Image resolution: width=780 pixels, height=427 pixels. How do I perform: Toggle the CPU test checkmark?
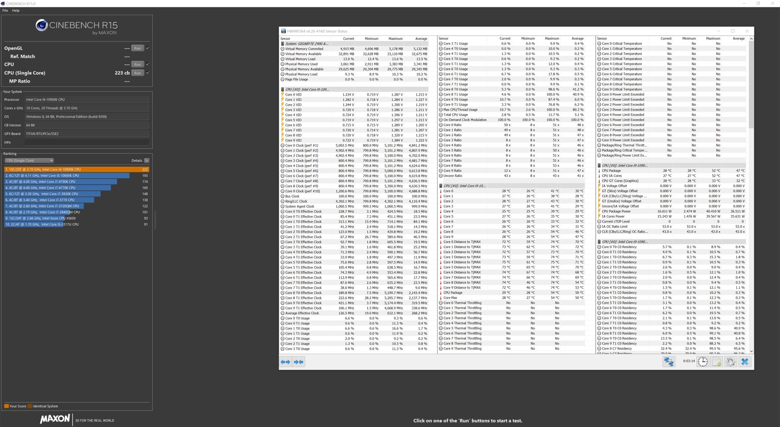pos(148,64)
